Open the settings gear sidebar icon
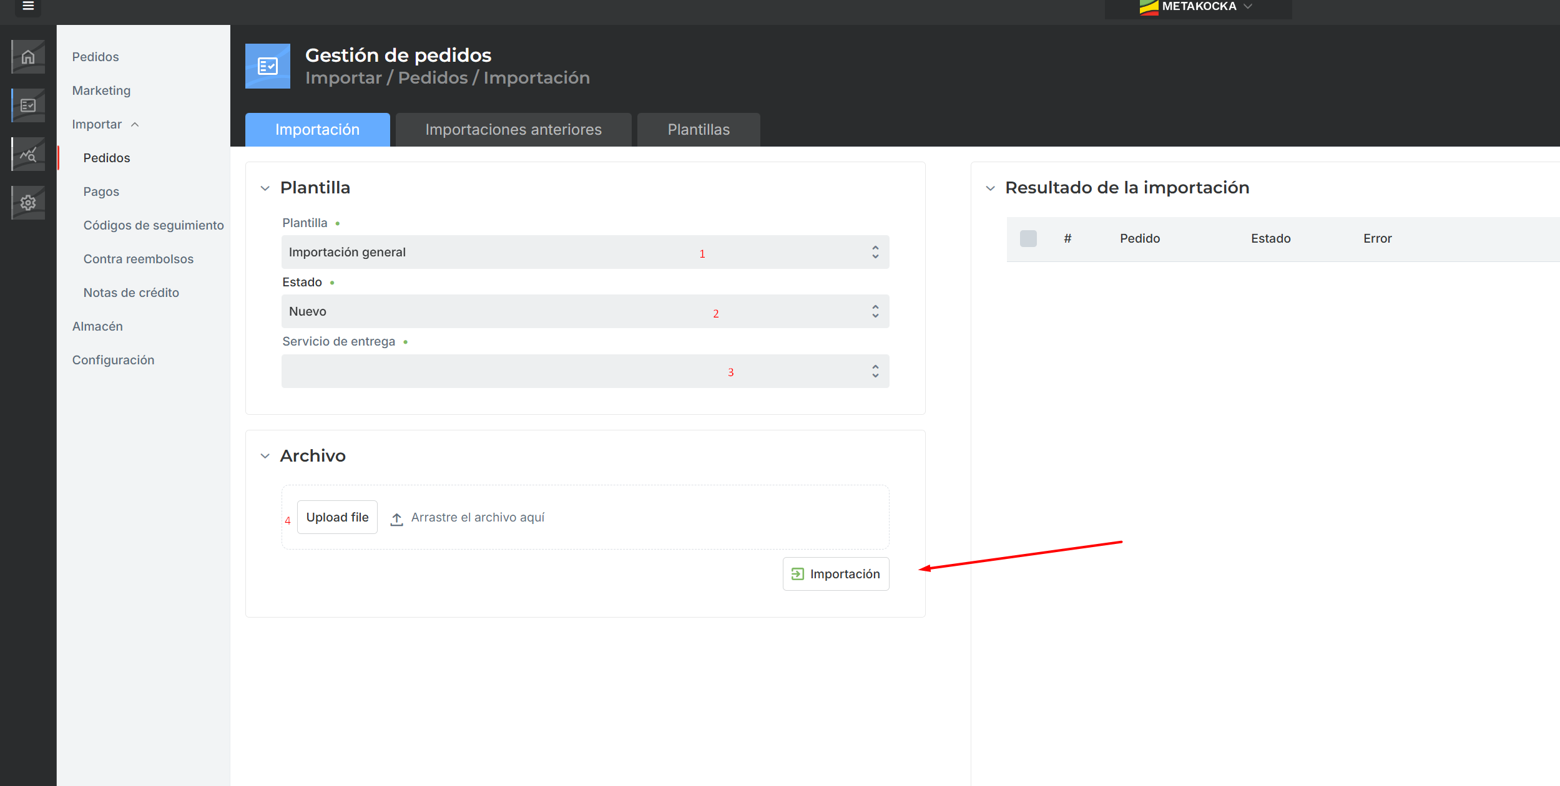Screen dimensions: 1560x786 (28, 203)
